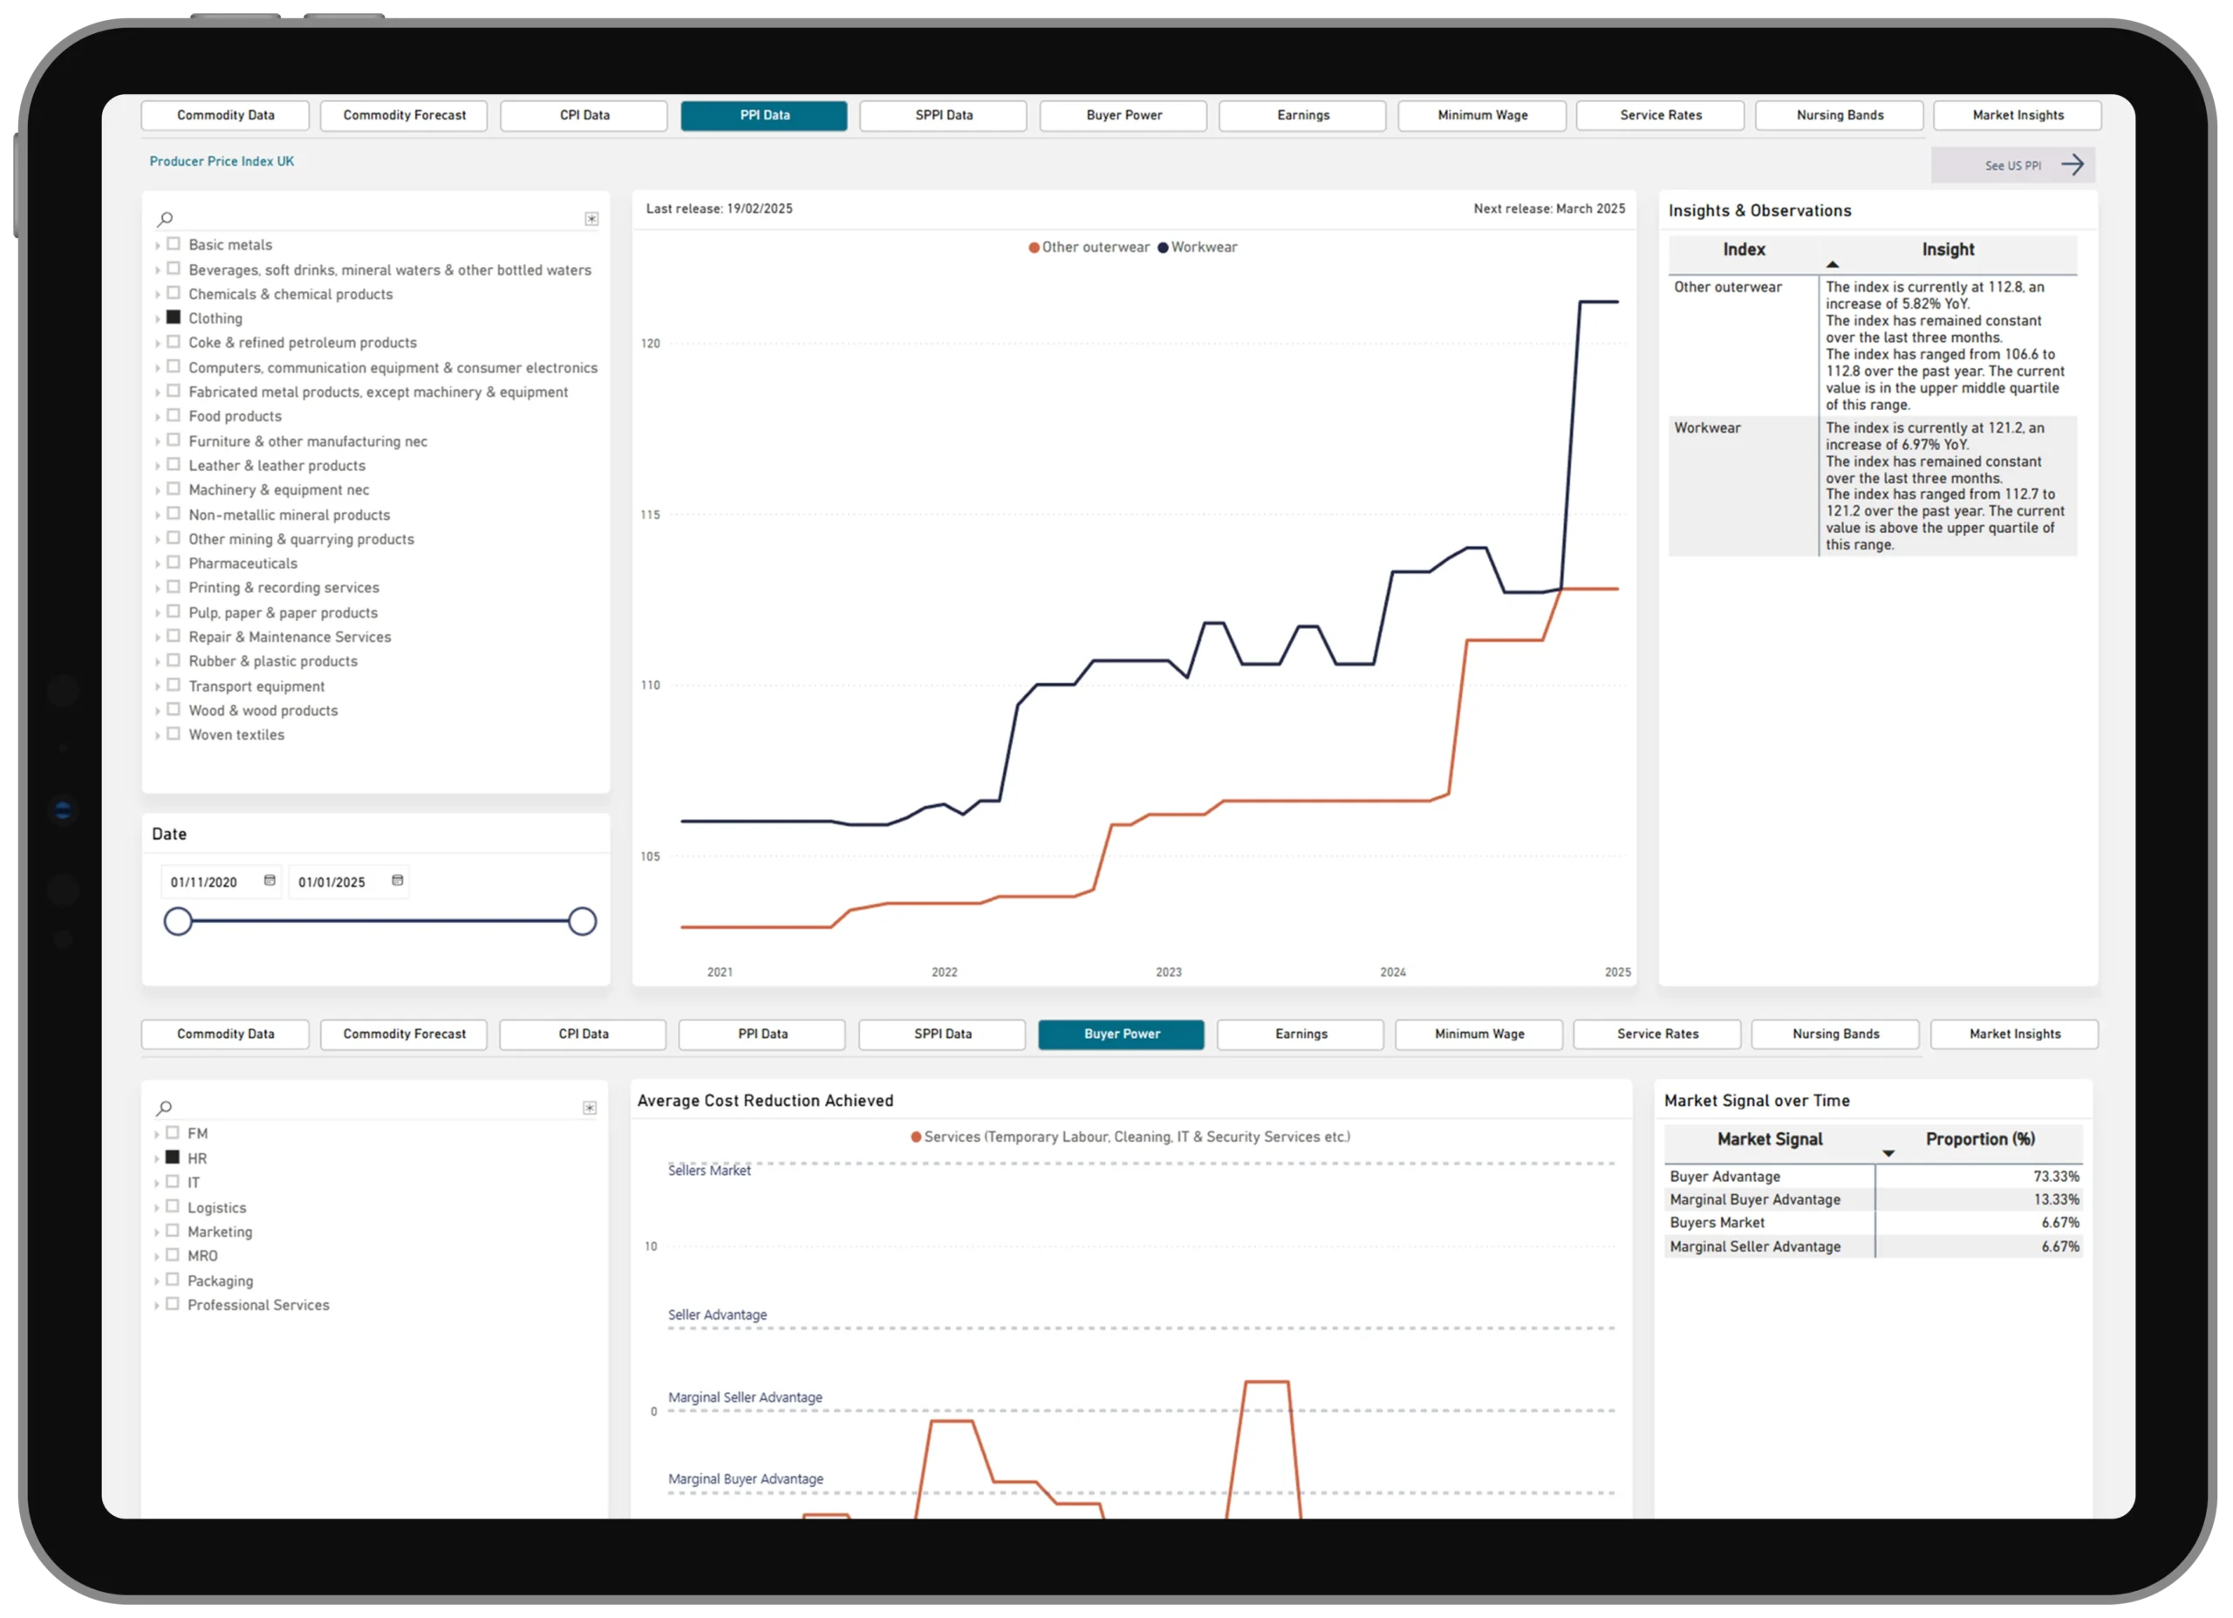Expand the Chemicals & chemical products node

tap(158, 295)
